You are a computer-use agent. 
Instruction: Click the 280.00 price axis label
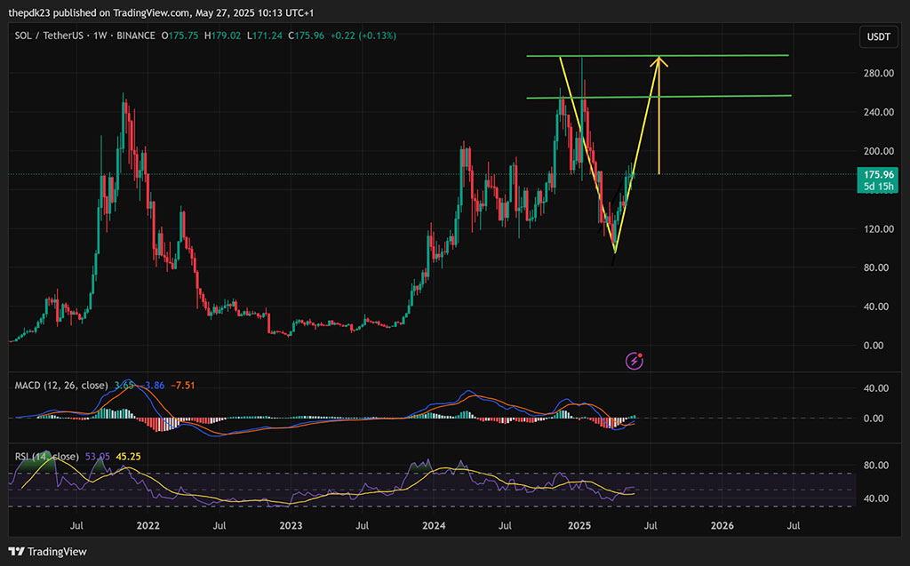[879, 73]
